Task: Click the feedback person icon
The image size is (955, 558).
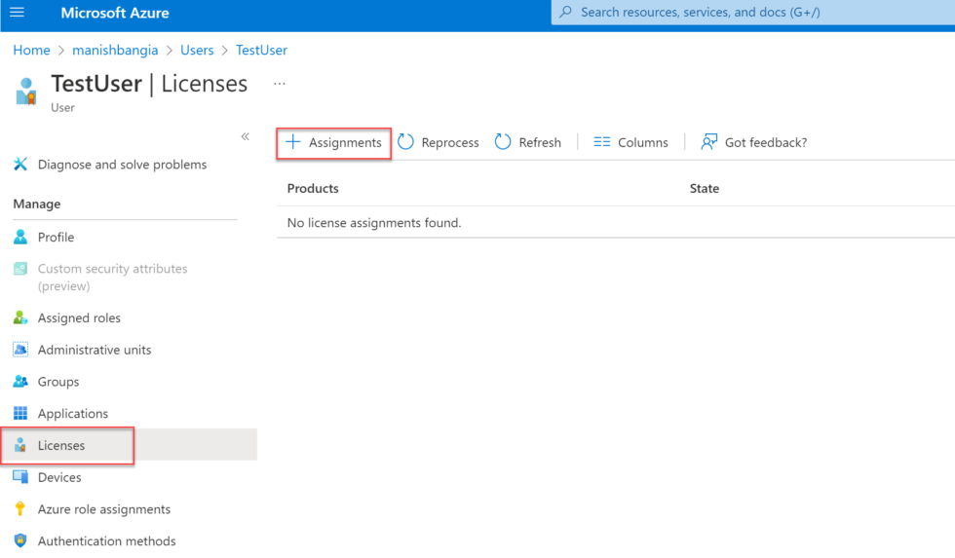Action: pyautogui.click(x=709, y=142)
